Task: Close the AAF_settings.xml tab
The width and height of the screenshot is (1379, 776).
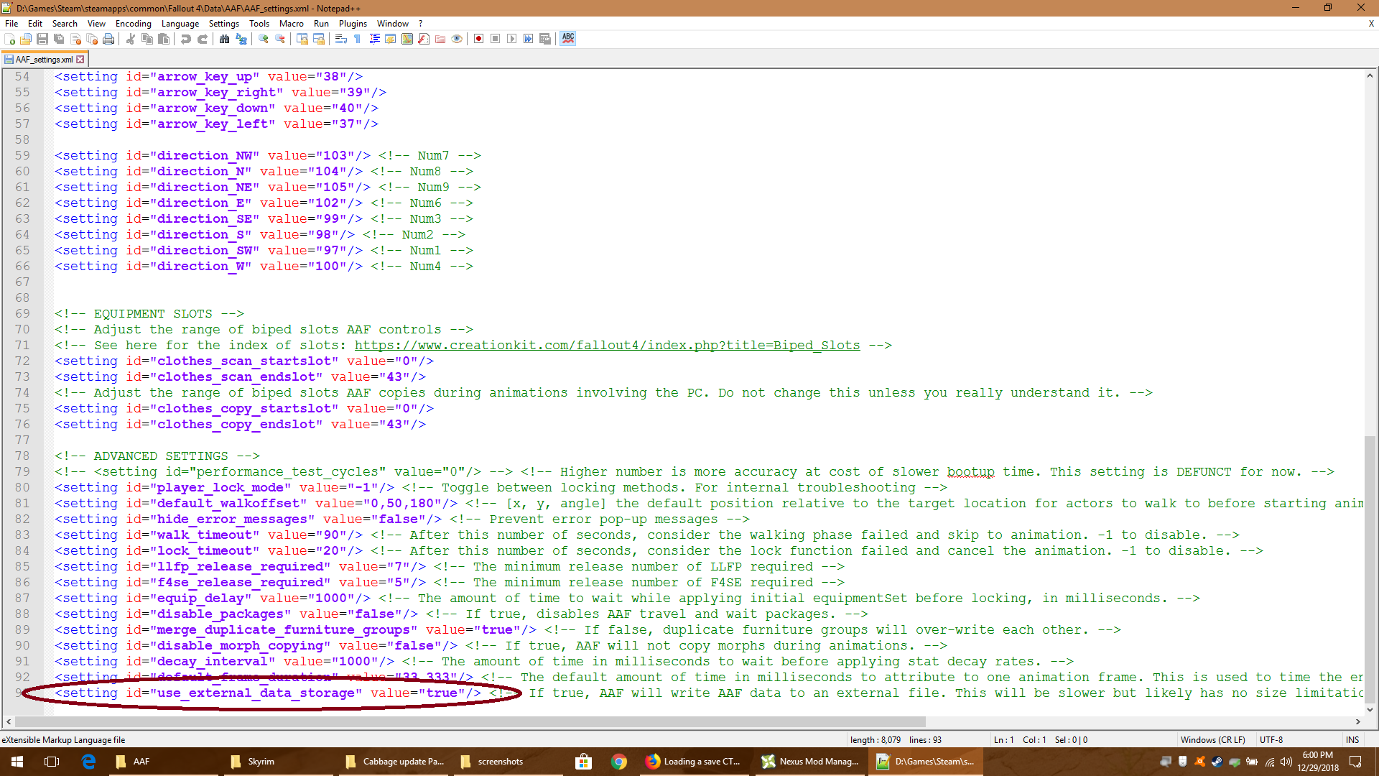Action: pos(80,60)
